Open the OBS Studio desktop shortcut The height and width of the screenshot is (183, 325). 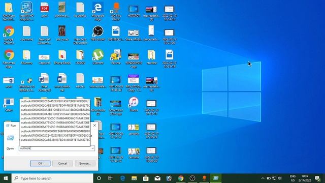98,33
